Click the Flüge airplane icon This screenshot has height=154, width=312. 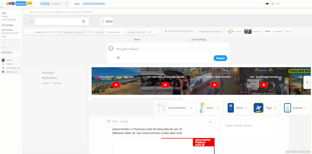coord(259,108)
